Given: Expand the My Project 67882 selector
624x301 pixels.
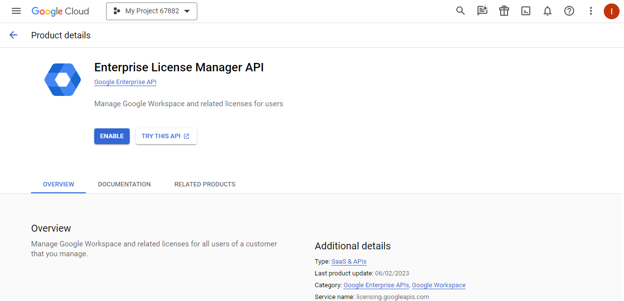Looking at the screenshot, I should [151, 11].
